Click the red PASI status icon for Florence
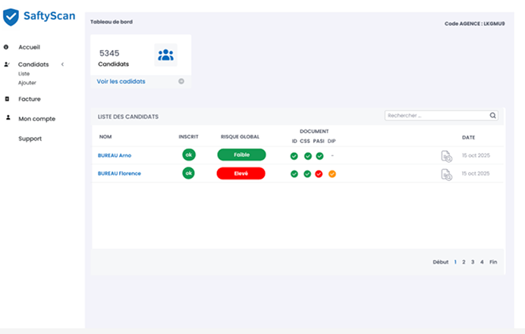 coord(319,174)
